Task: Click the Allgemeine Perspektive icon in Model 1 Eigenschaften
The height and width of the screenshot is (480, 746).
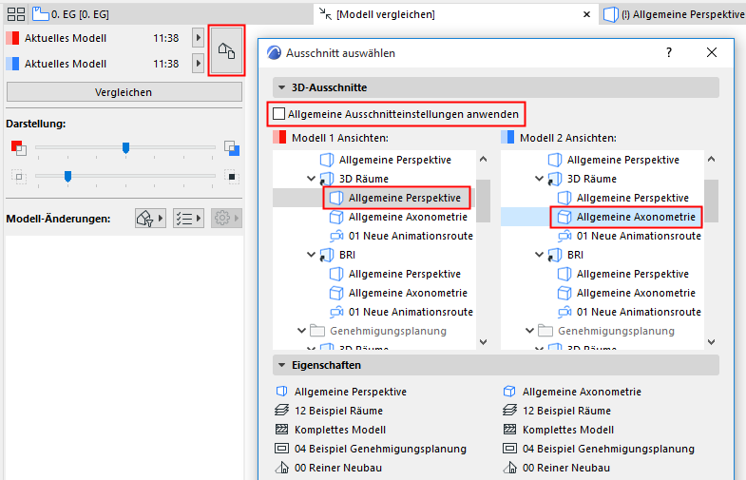Action: (x=281, y=391)
